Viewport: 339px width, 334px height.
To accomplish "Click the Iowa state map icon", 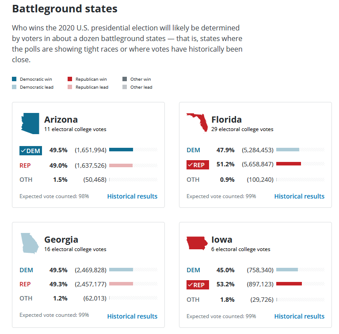I will tap(197, 243).
